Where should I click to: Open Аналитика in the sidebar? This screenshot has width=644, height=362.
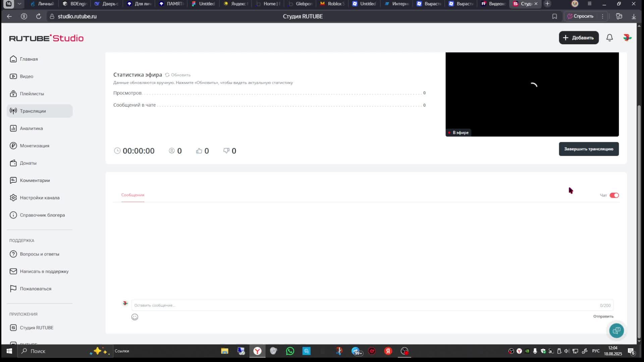[x=31, y=128]
